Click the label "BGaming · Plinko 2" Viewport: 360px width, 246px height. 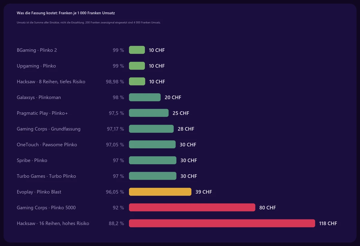tap(37, 50)
